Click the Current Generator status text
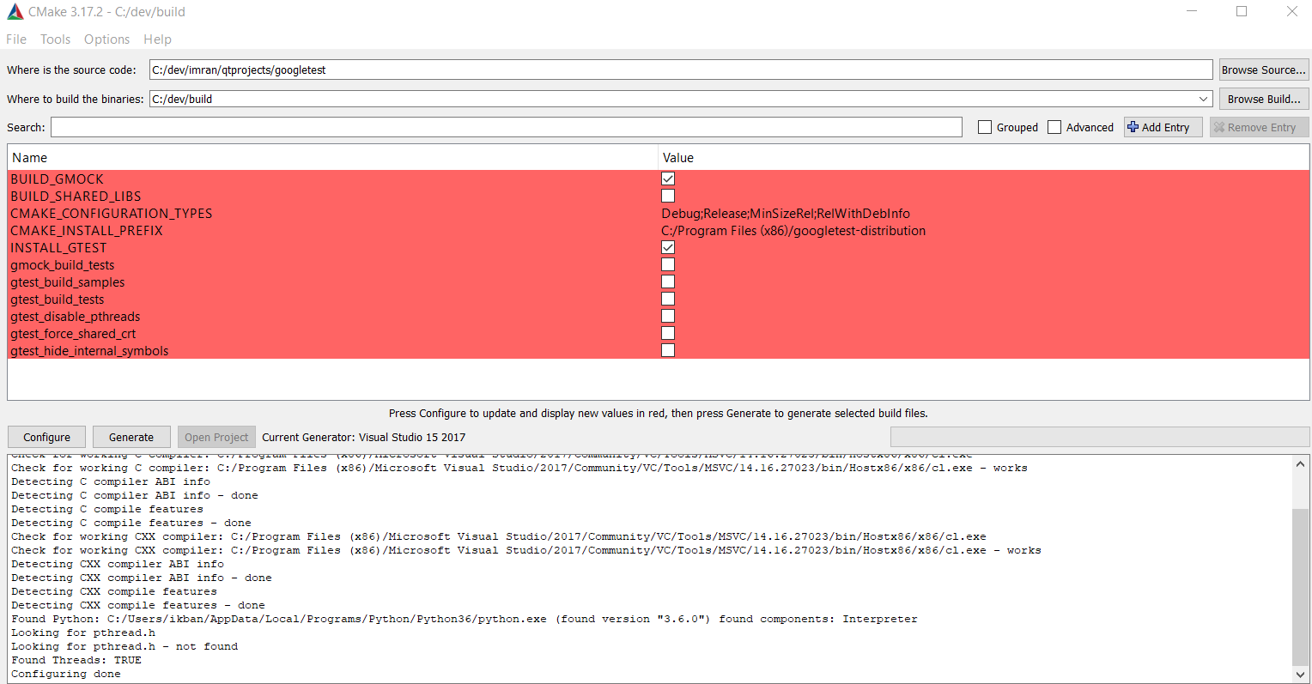The width and height of the screenshot is (1312, 684). point(364,437)
